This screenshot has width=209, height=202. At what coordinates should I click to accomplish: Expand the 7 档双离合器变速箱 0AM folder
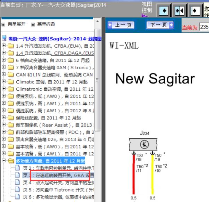(x=4, y=67)
